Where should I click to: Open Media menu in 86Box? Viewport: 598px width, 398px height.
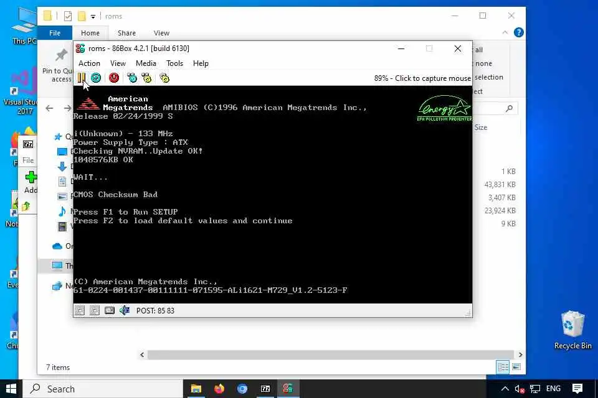click(146, 63)
